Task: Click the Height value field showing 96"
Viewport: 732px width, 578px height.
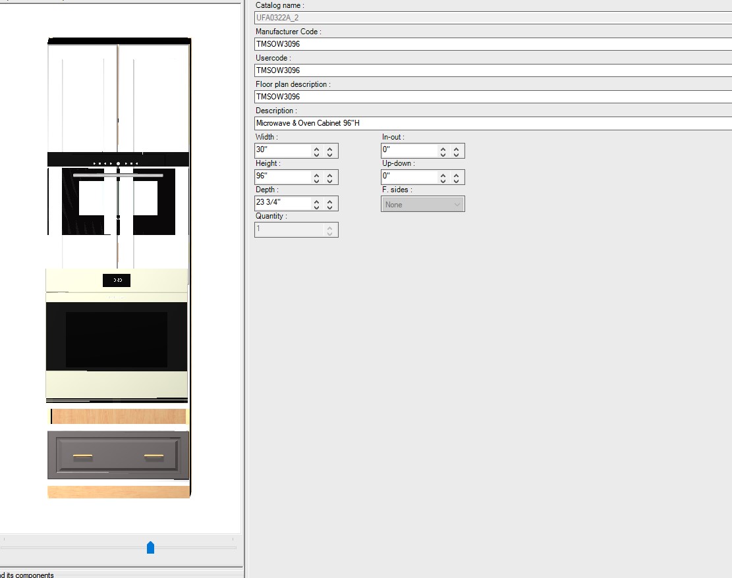Action: click(283, 176)
